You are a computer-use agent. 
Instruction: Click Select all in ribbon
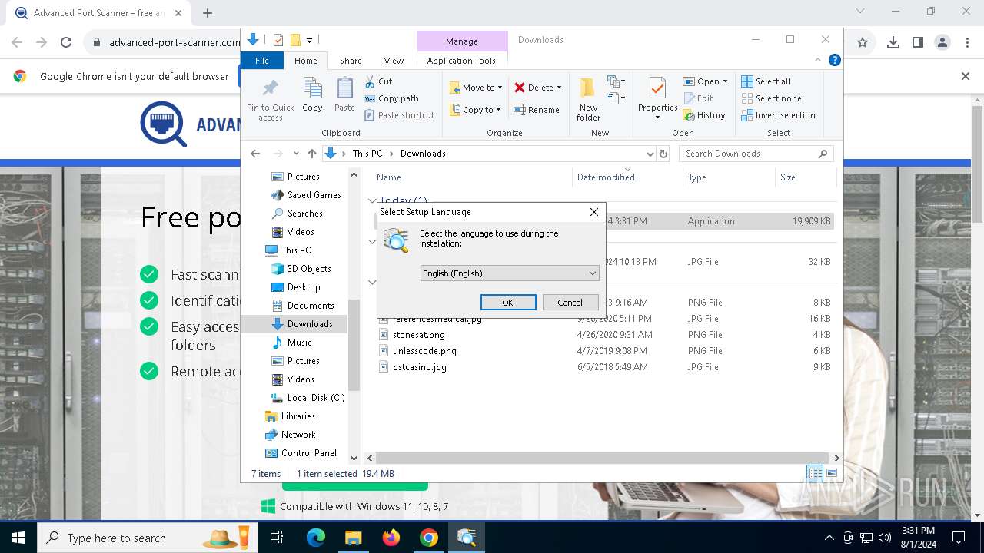[x=766, y=81]
